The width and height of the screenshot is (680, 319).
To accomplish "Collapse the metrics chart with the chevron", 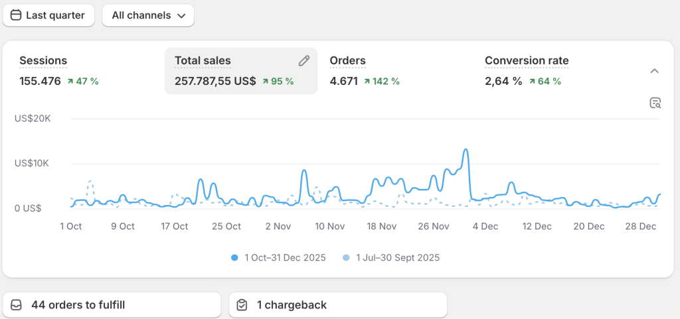I will pos(654,71).
